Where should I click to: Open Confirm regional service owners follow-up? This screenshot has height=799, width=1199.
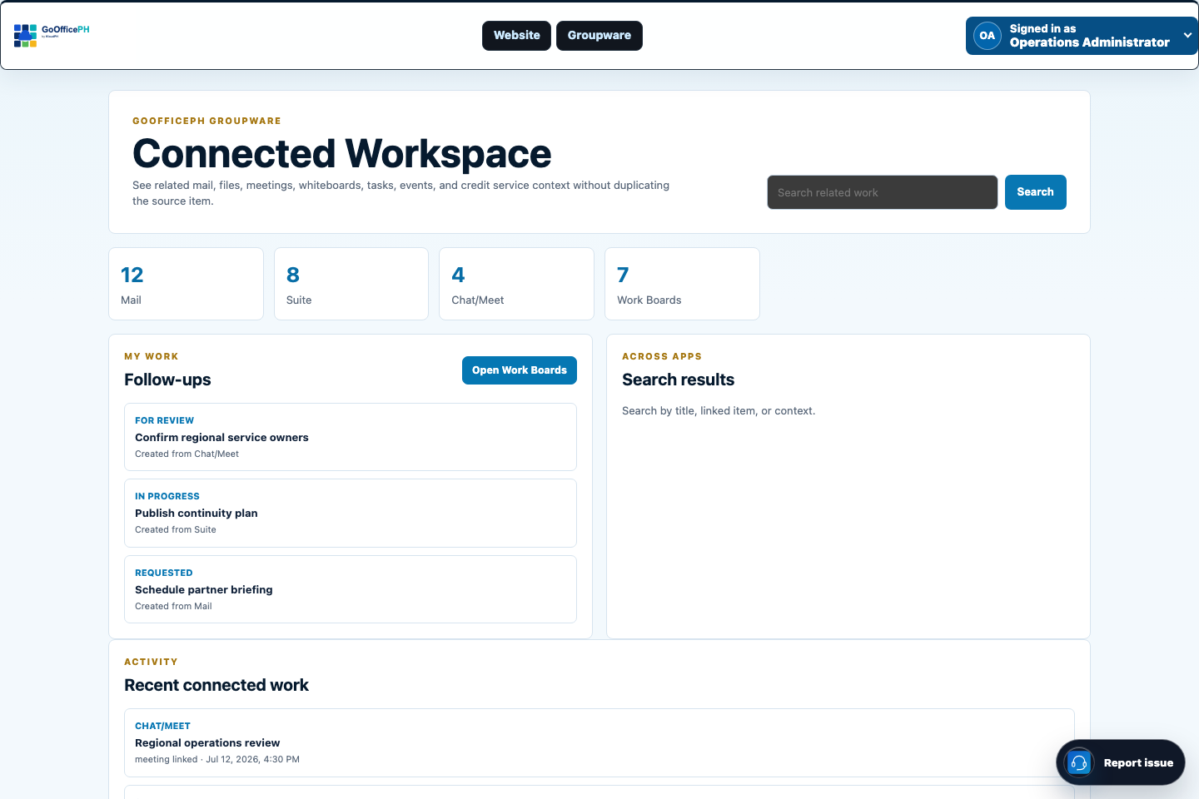[351, 437]
